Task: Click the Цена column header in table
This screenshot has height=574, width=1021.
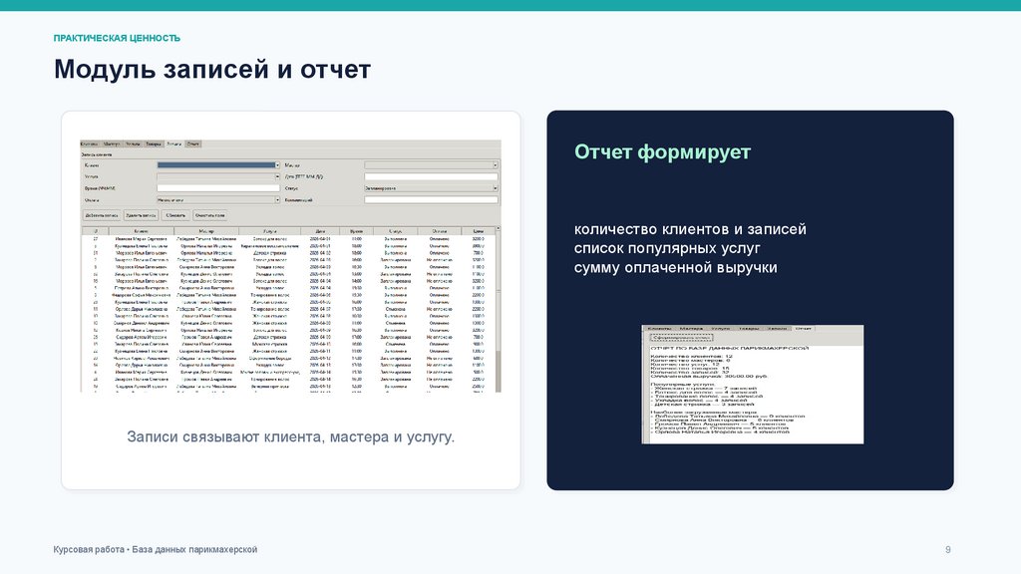Action: point(479,231)
